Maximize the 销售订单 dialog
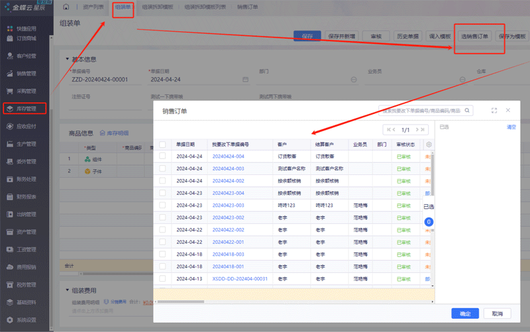The image size is (530, 332). [x=494, y=111]
